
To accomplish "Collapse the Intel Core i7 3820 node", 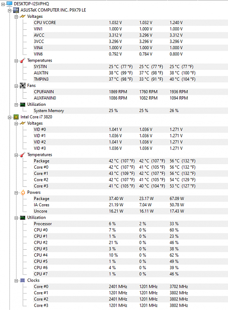I will [x=9, y=117].
